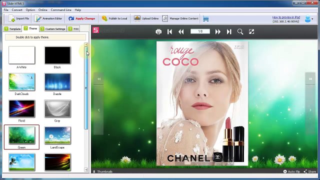Expand the Thumbnails panel

coord(102,171)
